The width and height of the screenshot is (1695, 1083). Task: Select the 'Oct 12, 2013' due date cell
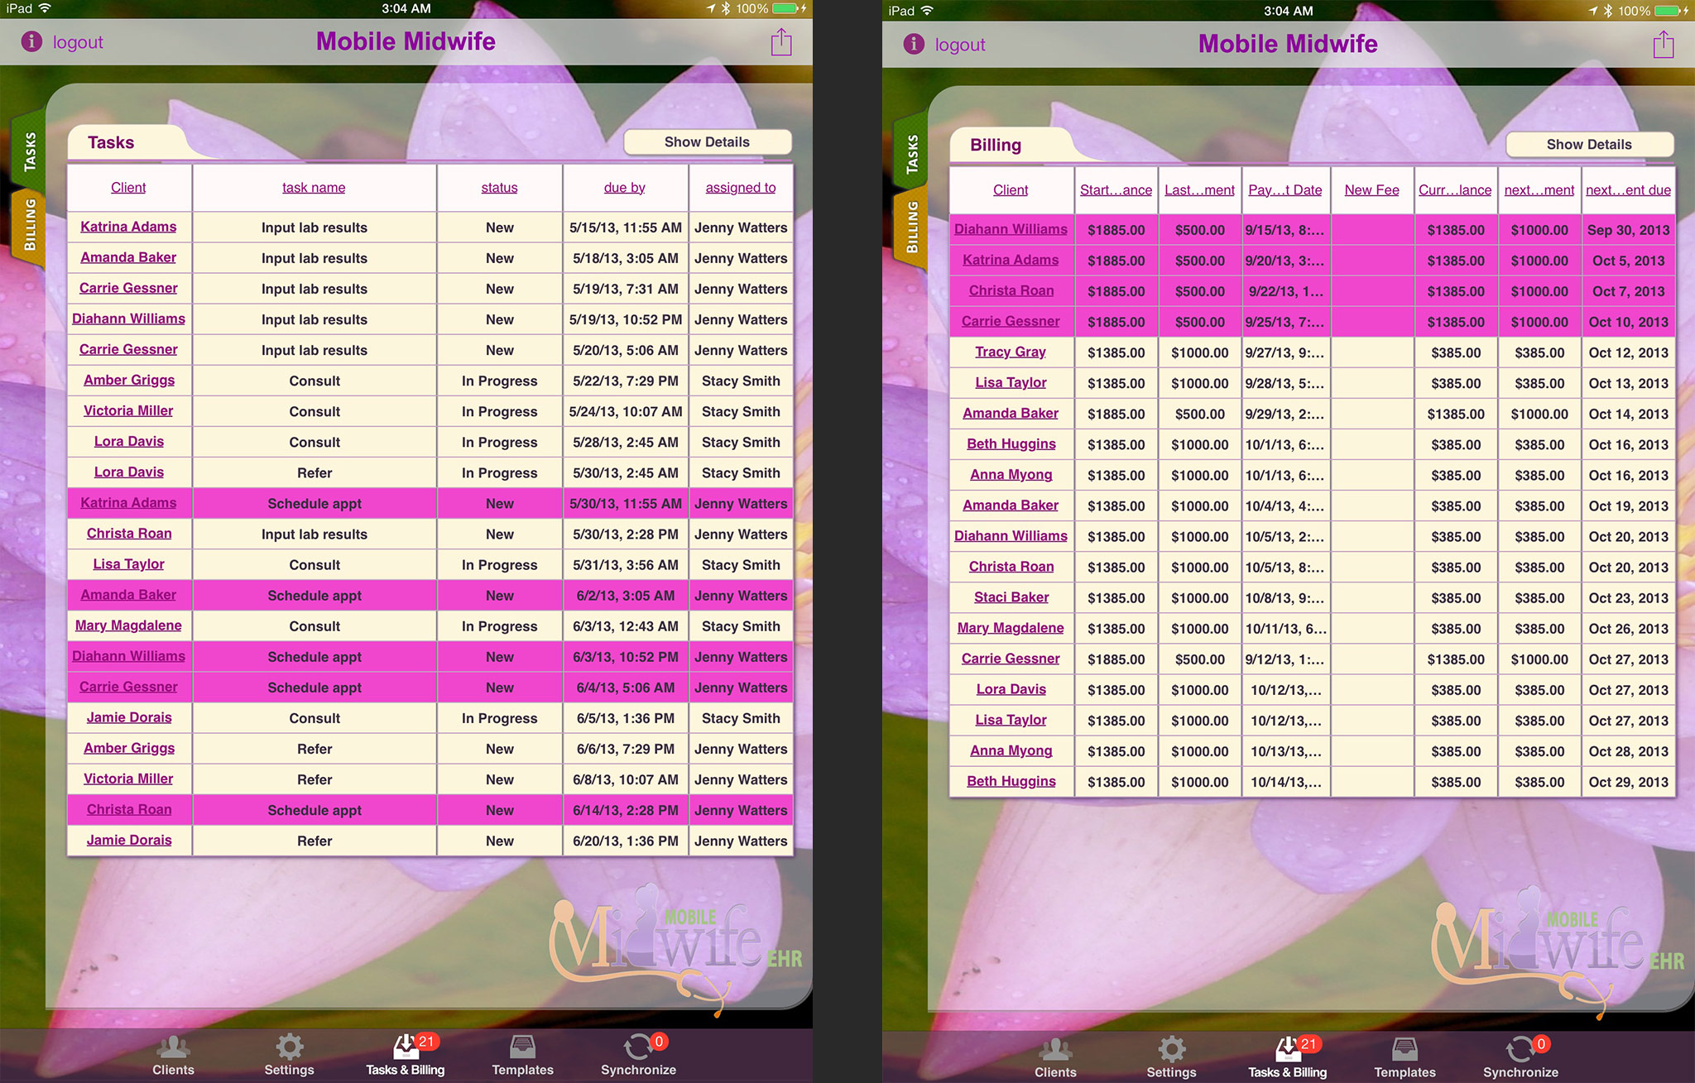tap(1628, 352)
